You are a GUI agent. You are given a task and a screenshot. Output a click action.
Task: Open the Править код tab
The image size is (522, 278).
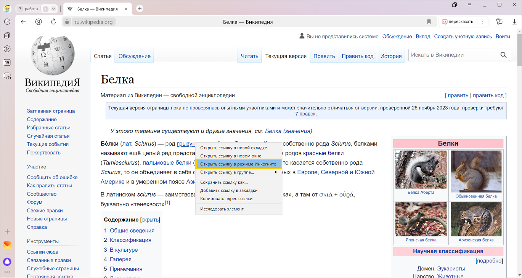coord(358,56)
